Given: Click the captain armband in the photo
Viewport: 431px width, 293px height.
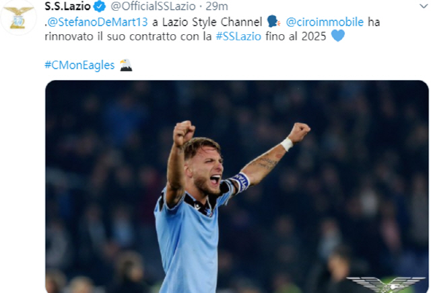Looking at the screenshot, I should coord(240,182).
